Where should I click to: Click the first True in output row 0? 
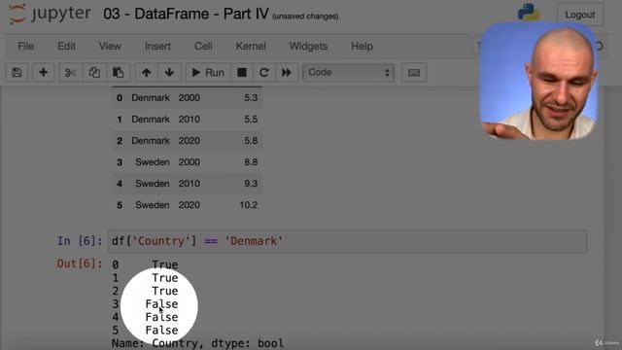pos(164,264)
